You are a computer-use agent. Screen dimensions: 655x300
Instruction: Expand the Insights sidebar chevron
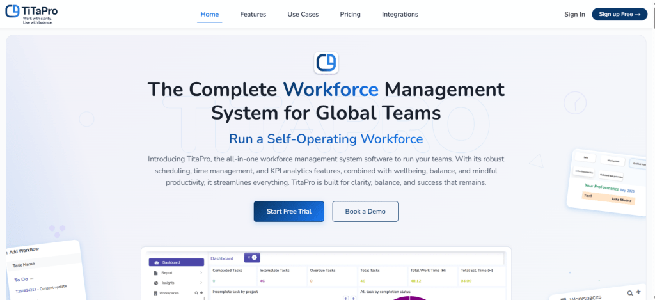(201, 283)
